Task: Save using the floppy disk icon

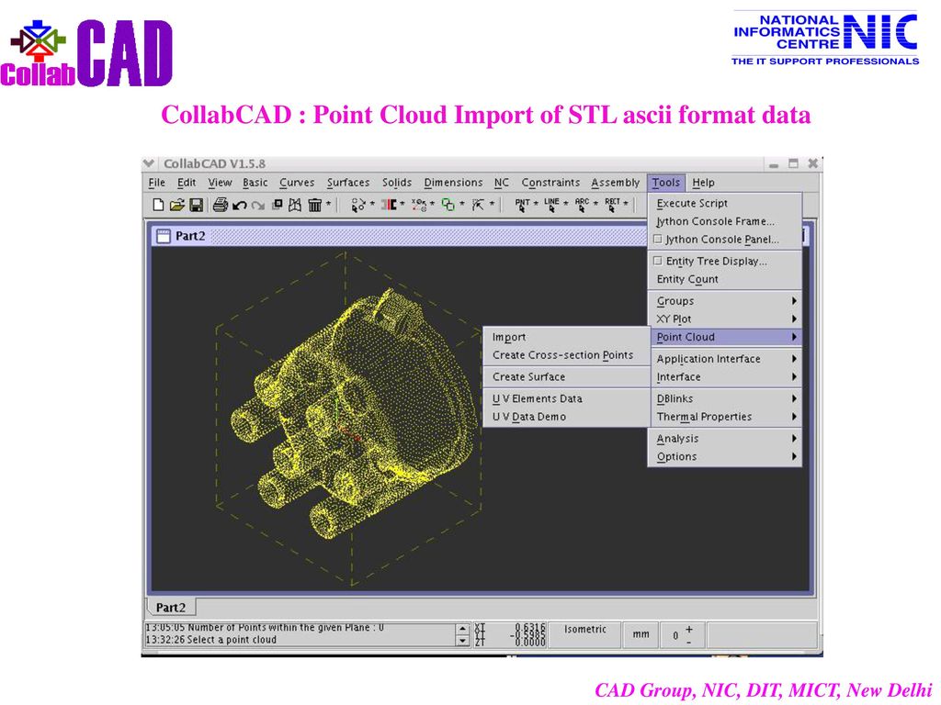Action: 196,205
